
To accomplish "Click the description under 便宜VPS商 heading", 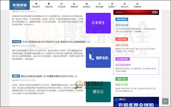I will tap(136, 90).
